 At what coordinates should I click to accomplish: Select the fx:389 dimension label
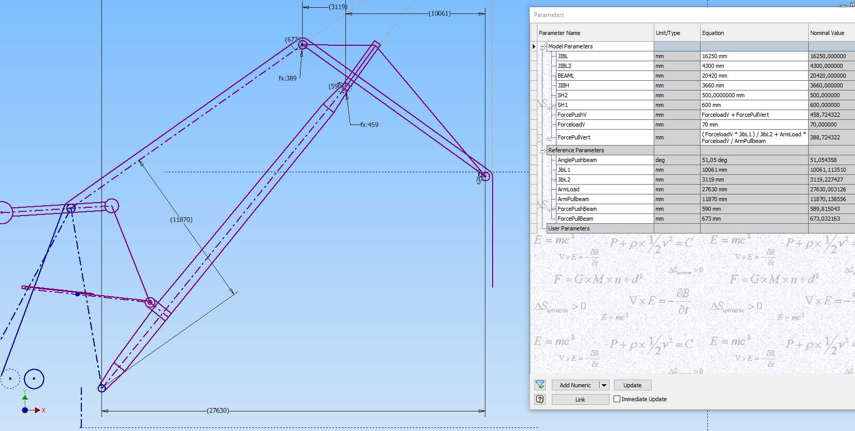coord(288,78)
